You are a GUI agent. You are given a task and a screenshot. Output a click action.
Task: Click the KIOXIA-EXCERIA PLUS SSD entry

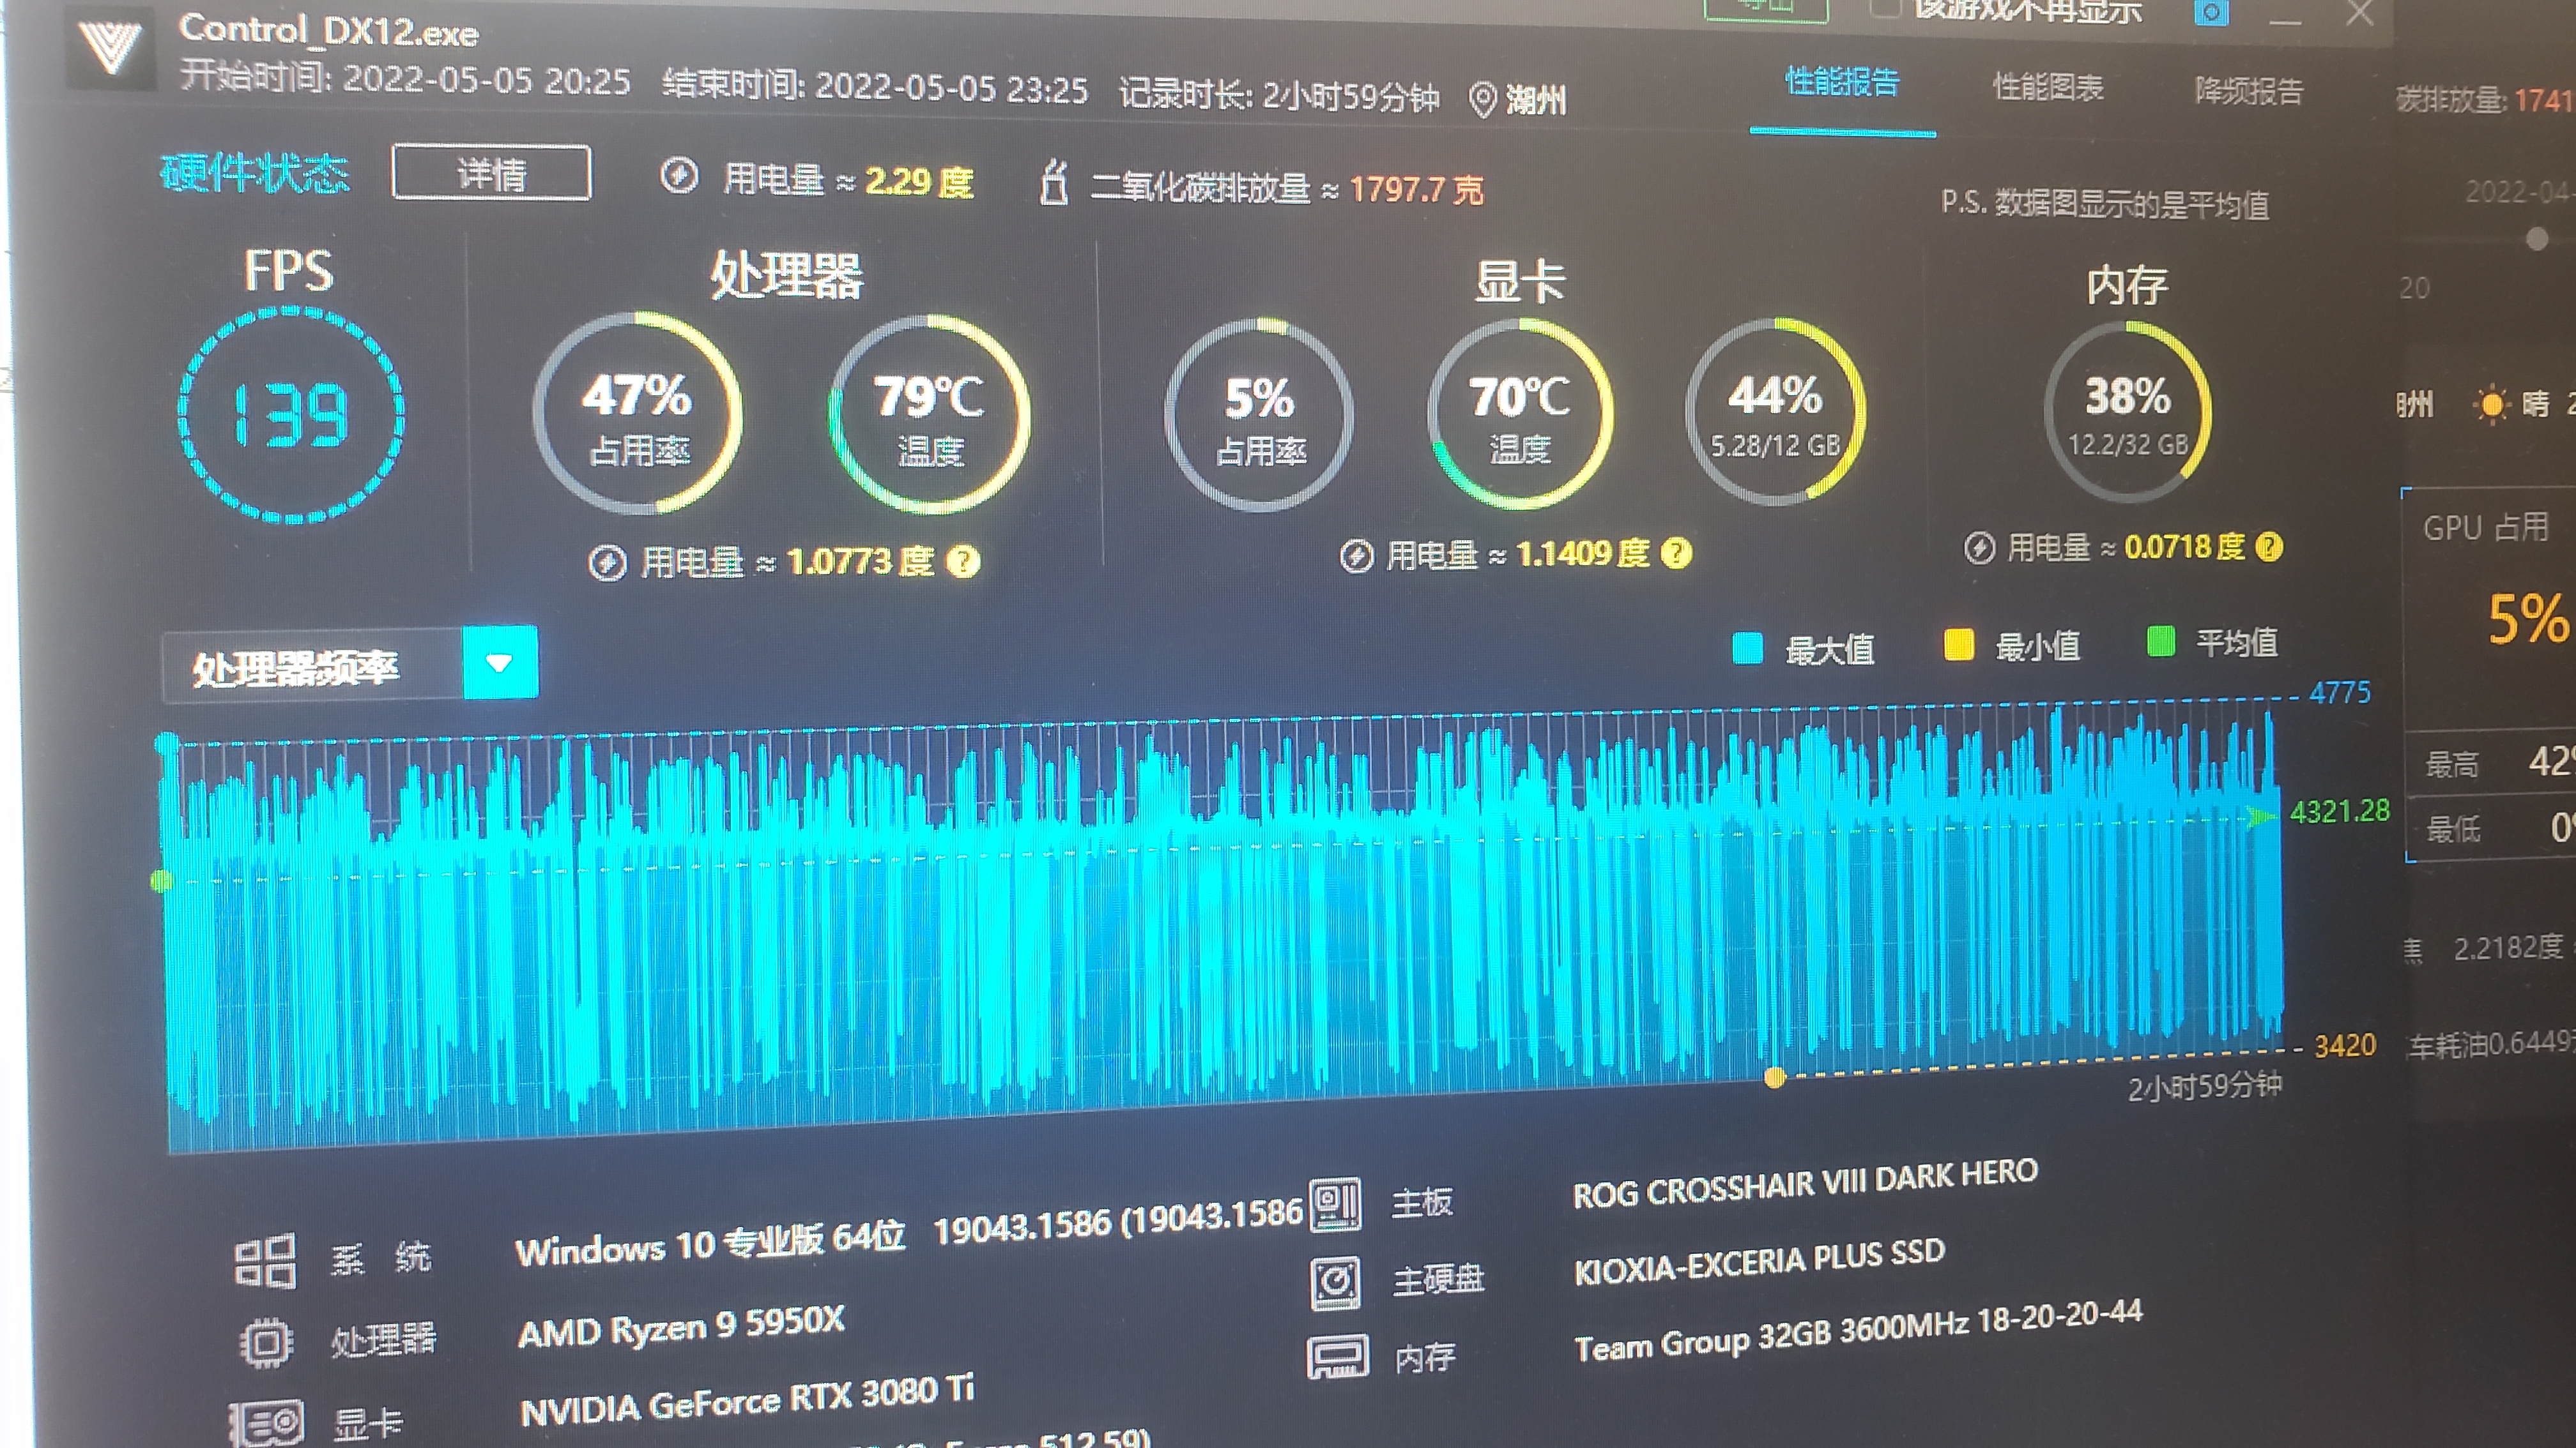[x=1759, y=1262]
